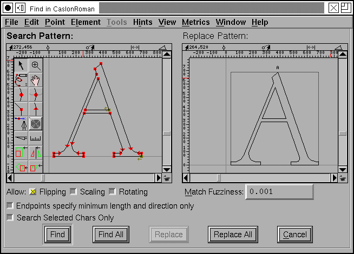Enable Search Selected Chars Only
Image resolution: width=354 pixels, height=254 pixels.
[x=10, y=218]
